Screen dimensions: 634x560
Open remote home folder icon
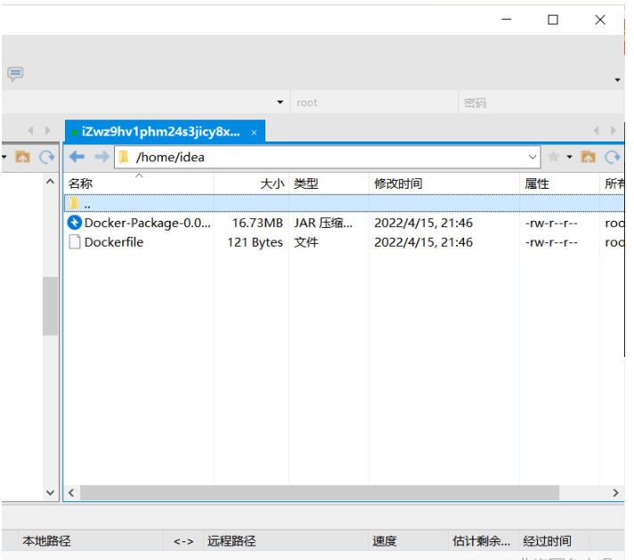pos(588,157)
